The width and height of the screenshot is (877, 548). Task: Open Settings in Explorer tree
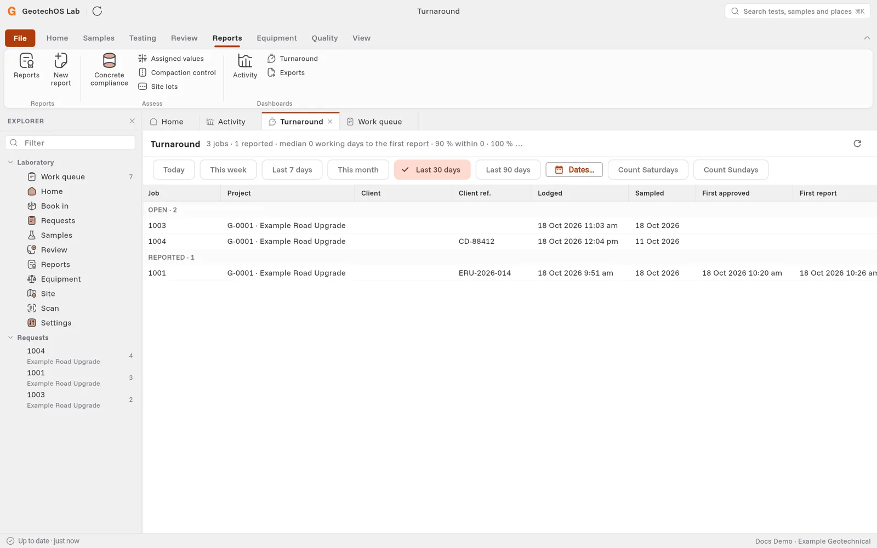click(71, 323)
